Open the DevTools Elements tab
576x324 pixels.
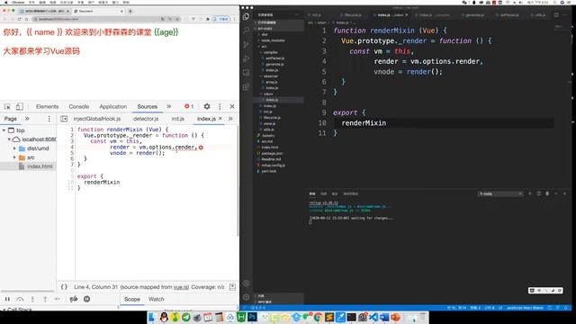[x=47, y=106]
